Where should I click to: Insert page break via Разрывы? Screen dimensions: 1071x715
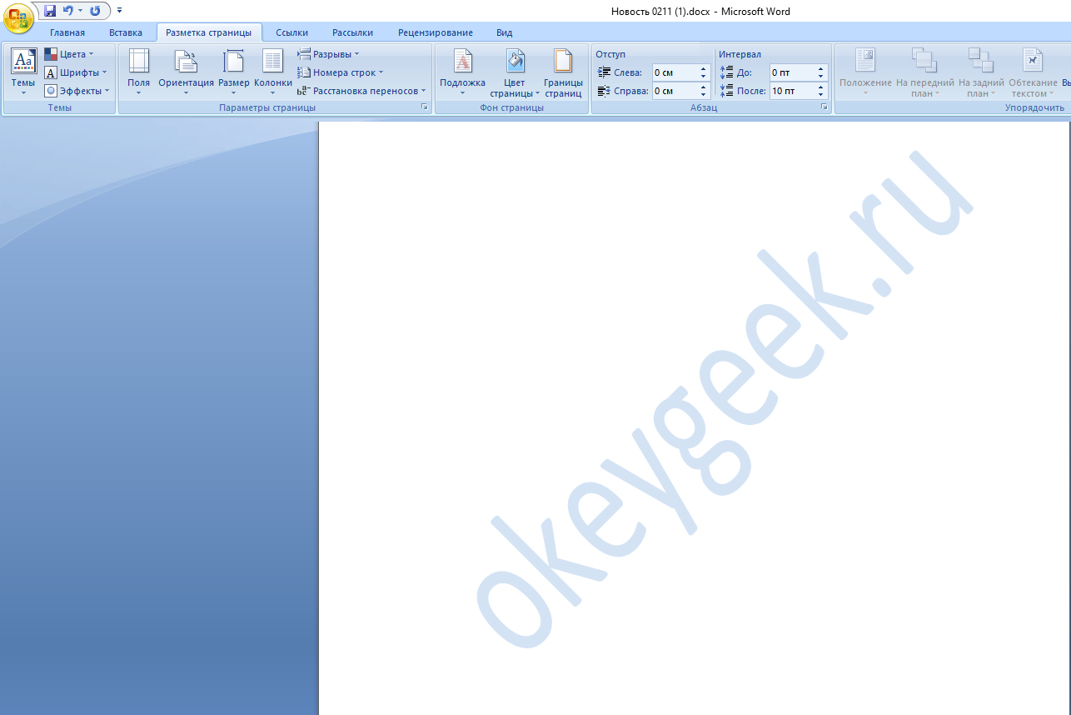point(329,54)
